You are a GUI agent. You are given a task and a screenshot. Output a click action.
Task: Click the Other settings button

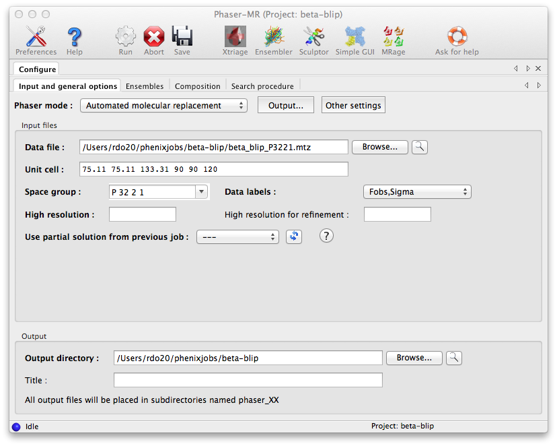tap(353, 106)
